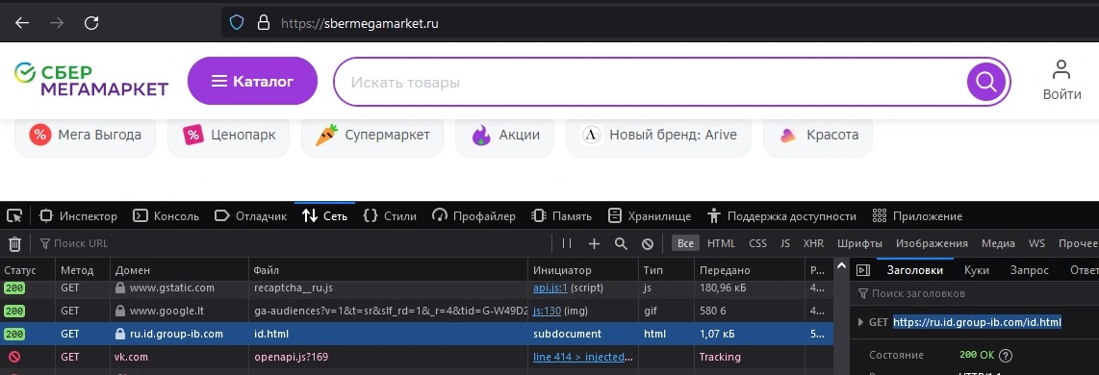1099x375 pixels.
Task: Select the Сеть network tab
Action: (324, 216)
